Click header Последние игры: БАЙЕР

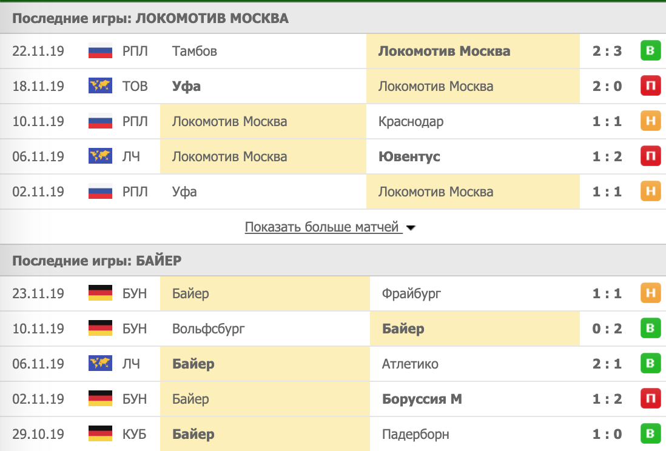click(x=97, y=260)
